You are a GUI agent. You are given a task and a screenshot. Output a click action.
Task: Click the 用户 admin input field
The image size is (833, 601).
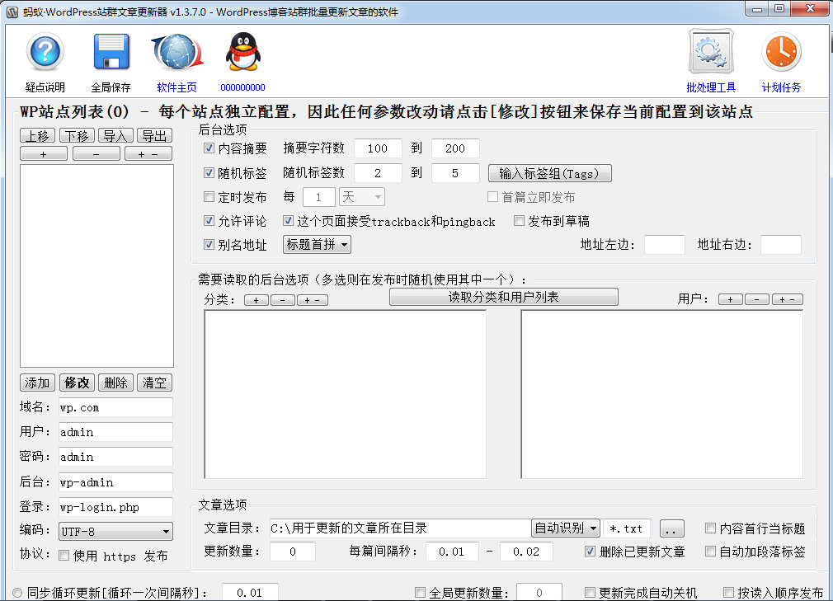(115, 432)
